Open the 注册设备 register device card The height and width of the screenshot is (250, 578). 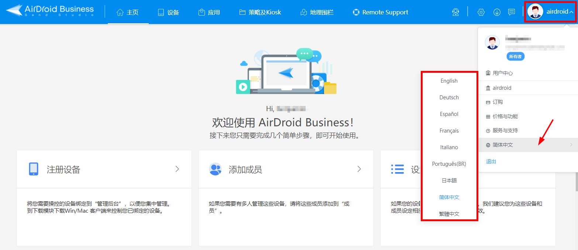tap(104, 169)
